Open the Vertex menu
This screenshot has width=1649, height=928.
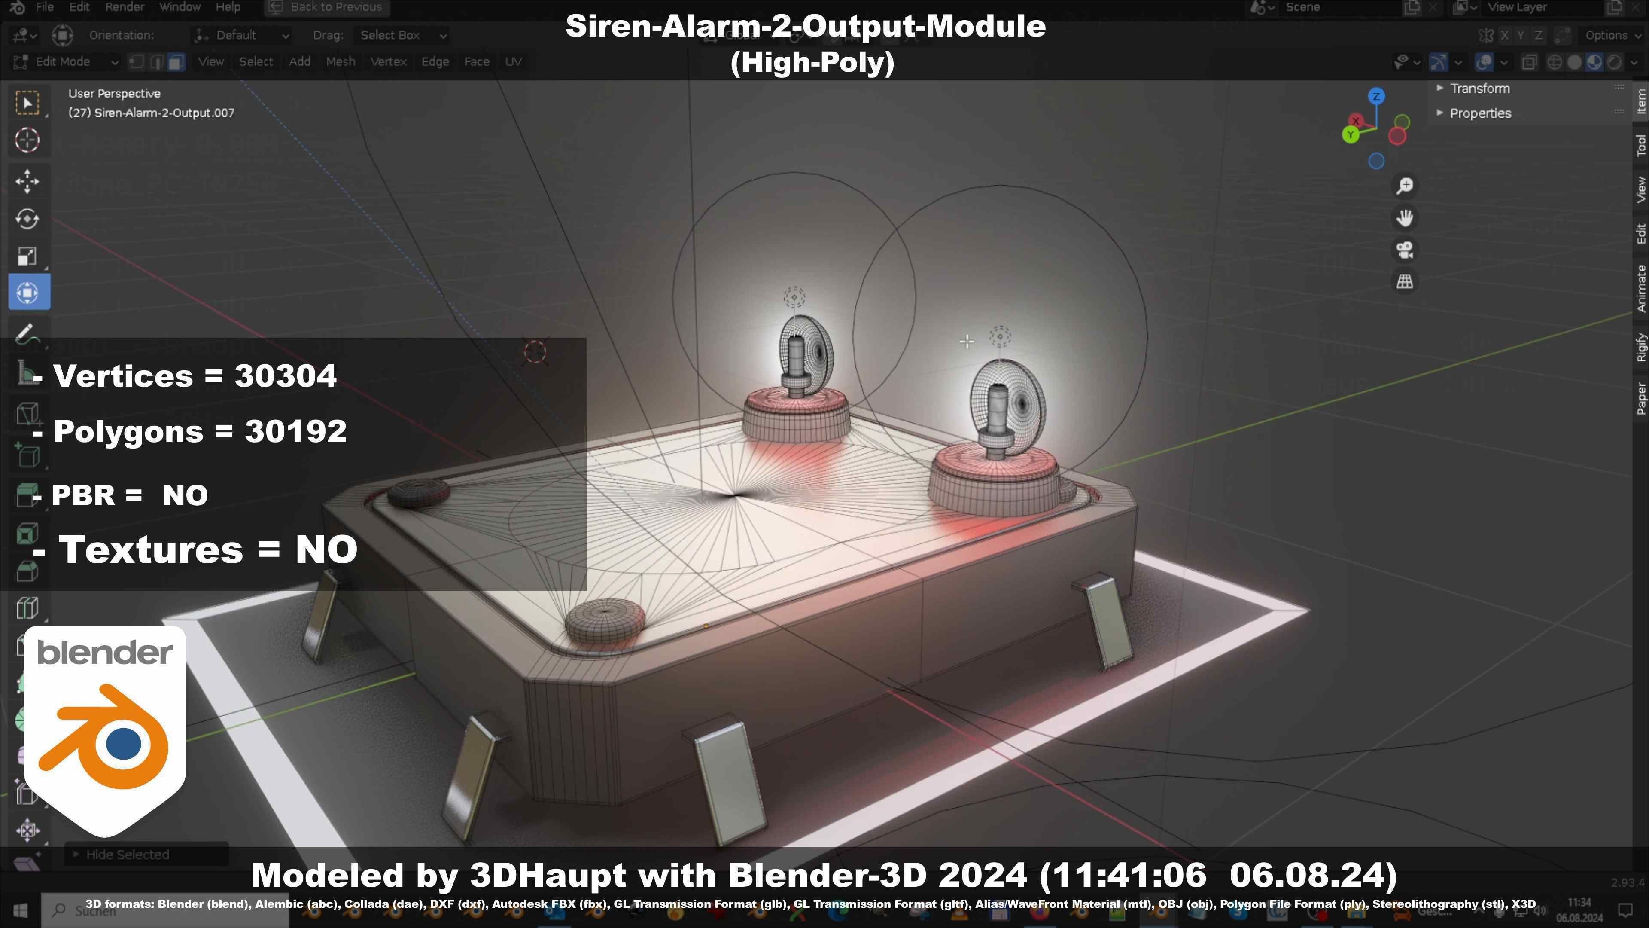(389, 61)
